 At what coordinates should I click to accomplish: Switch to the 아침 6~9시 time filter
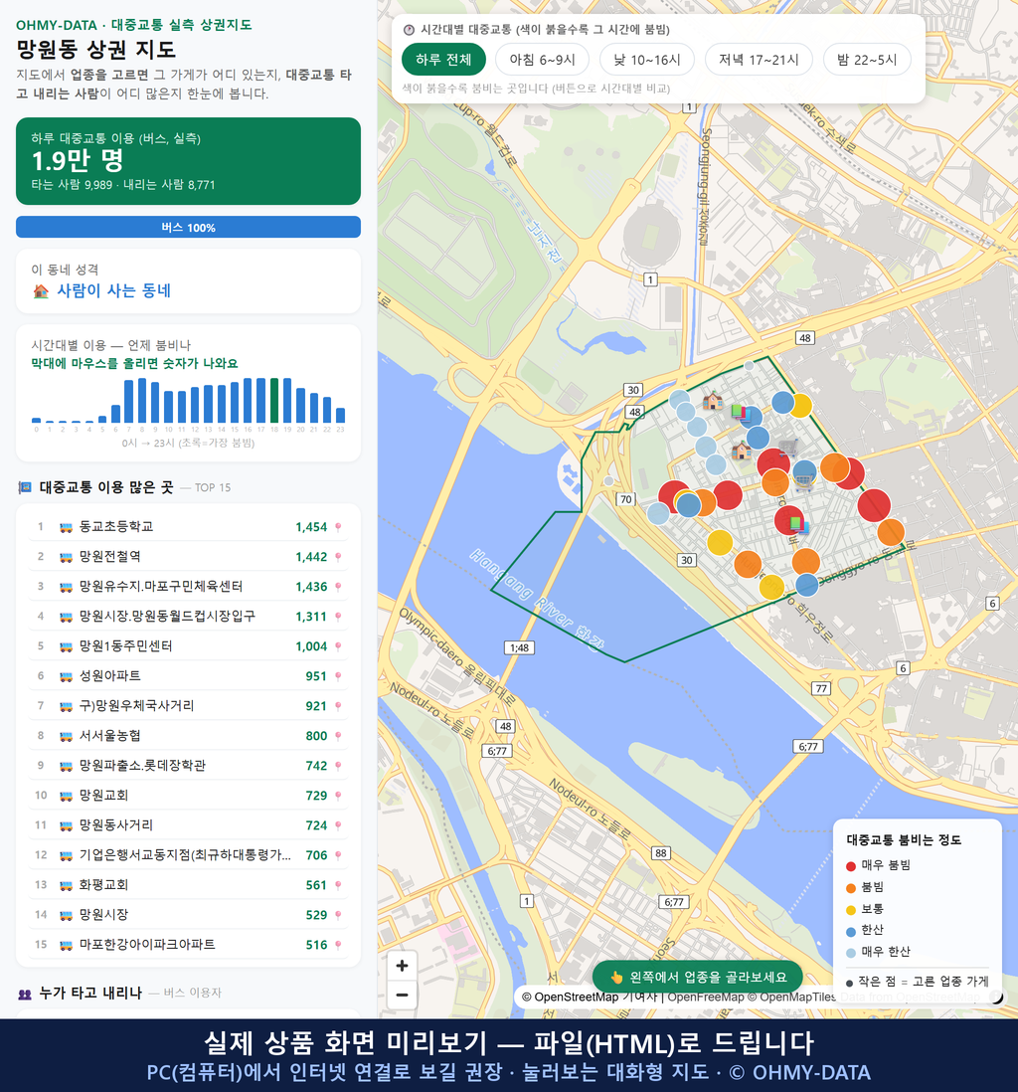coord(543,60)
